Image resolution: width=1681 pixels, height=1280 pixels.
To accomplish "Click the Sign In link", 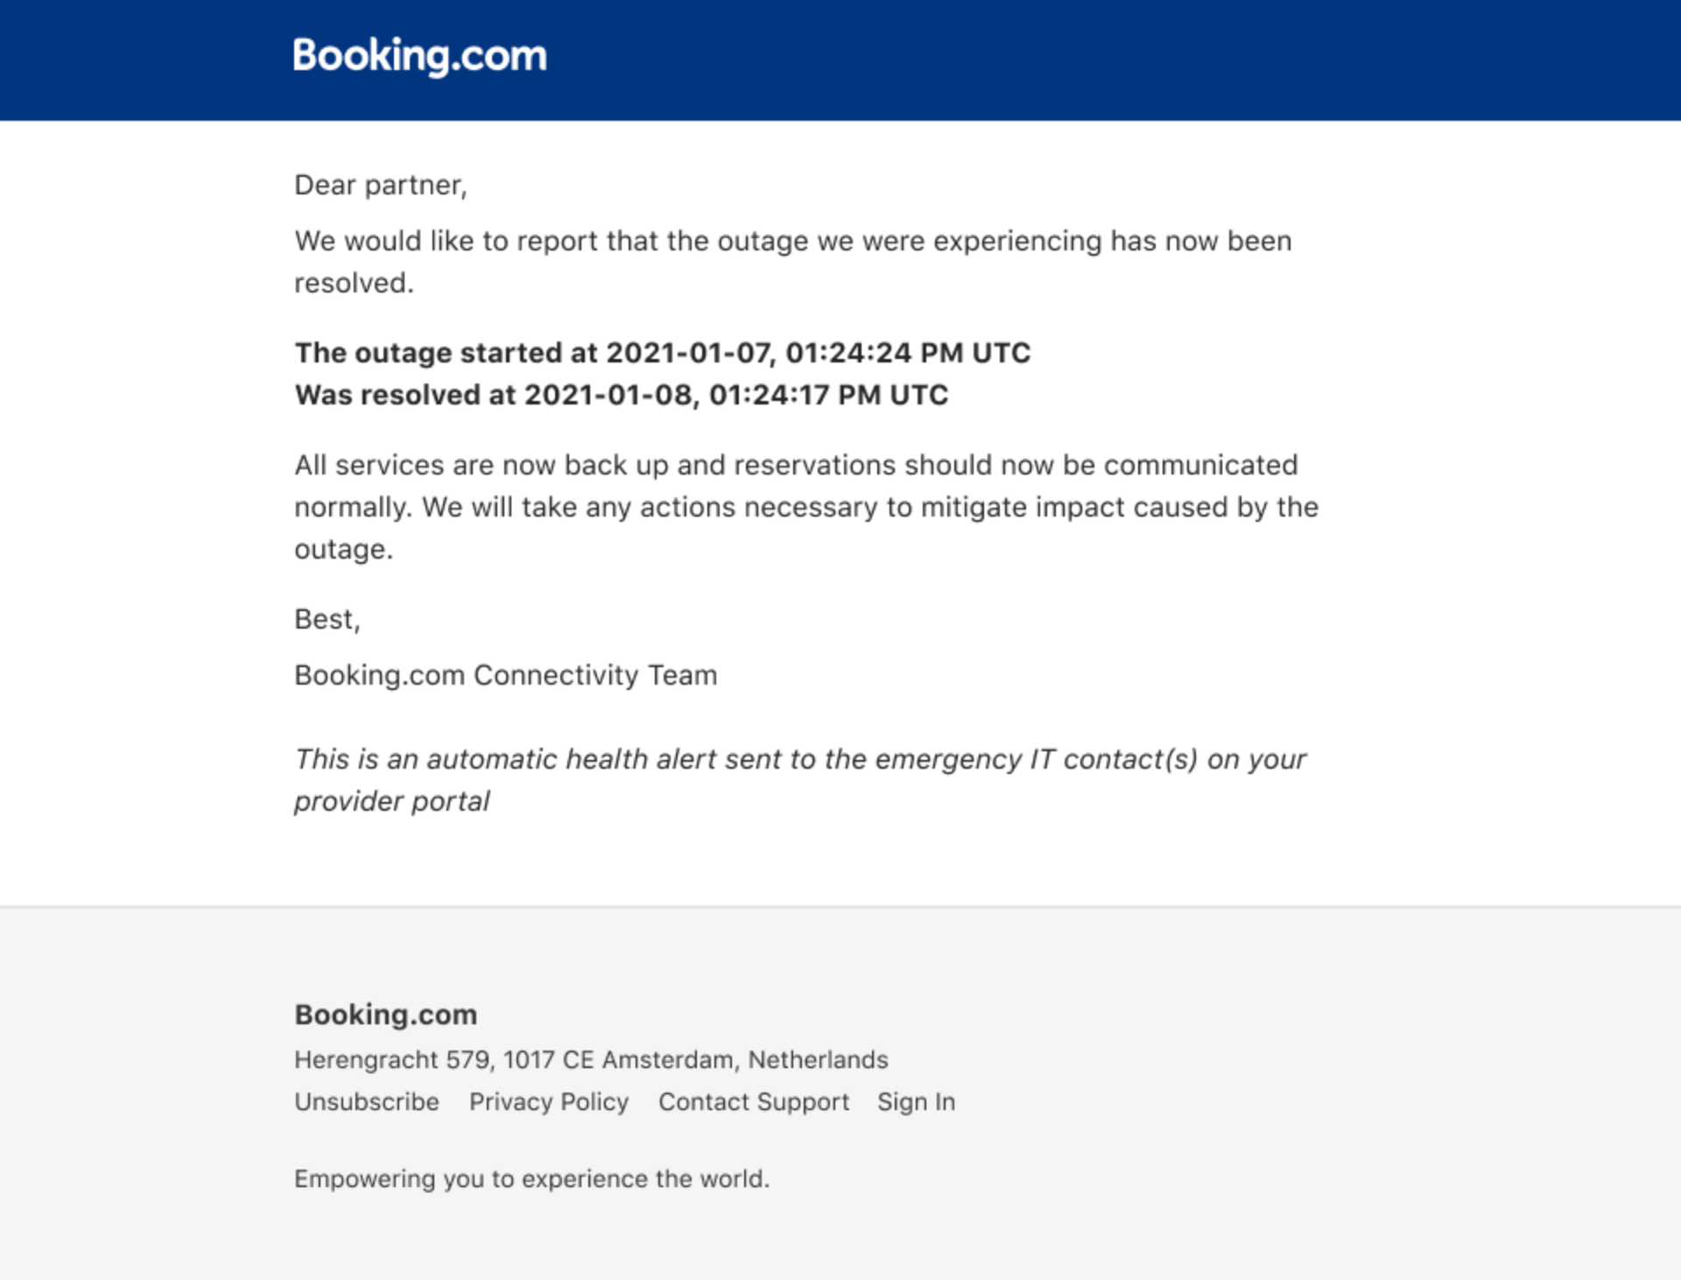I will (916, 1101).
